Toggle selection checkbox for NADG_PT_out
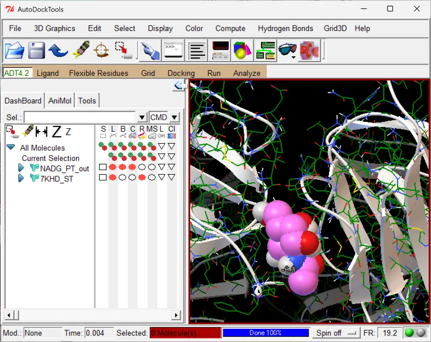The height and width of the screenshot is (342, 431). point(103,167)
